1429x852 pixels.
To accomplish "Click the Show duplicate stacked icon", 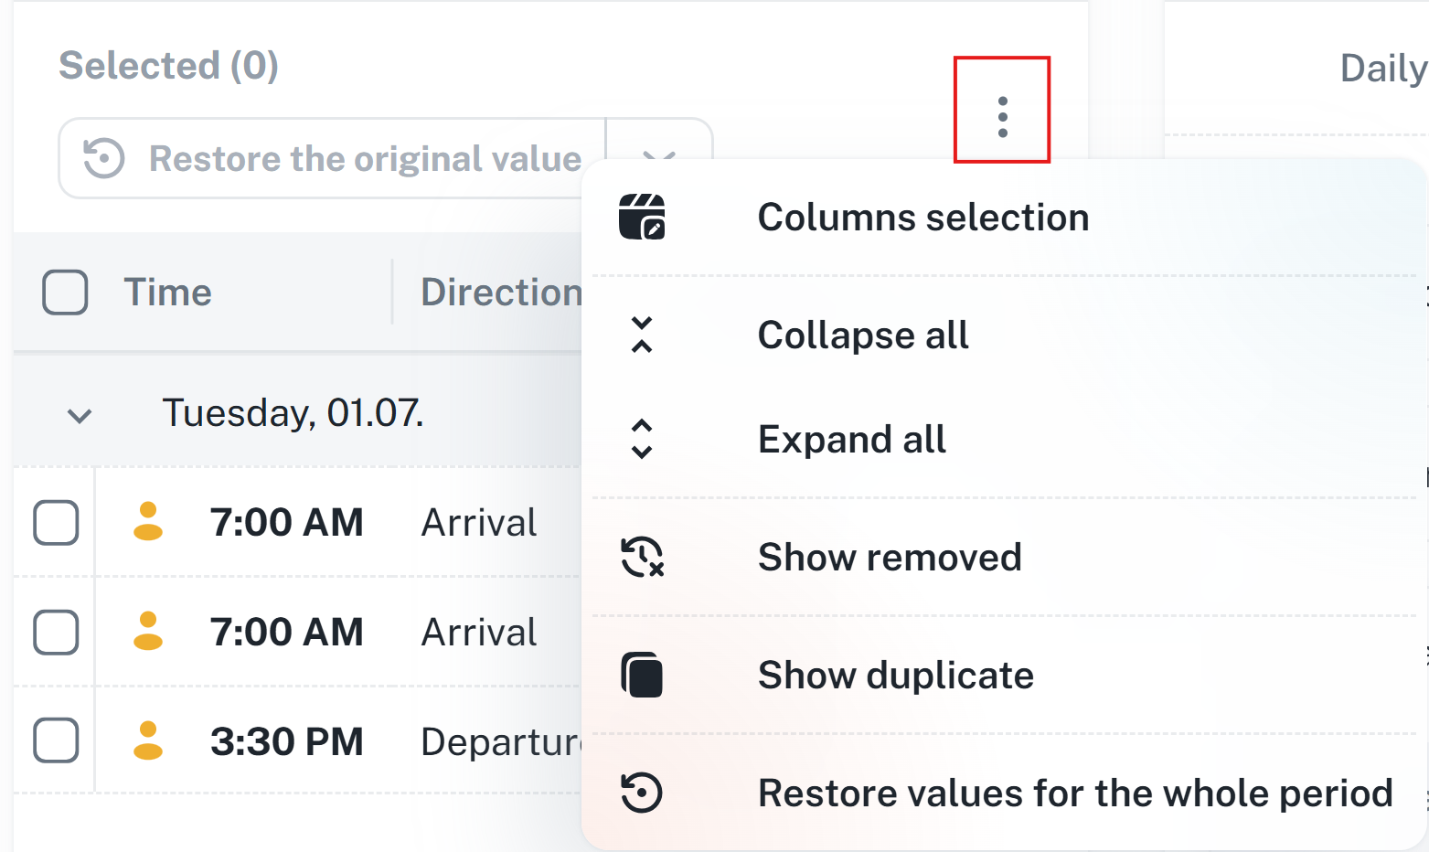I will click(x=642, y=676).
